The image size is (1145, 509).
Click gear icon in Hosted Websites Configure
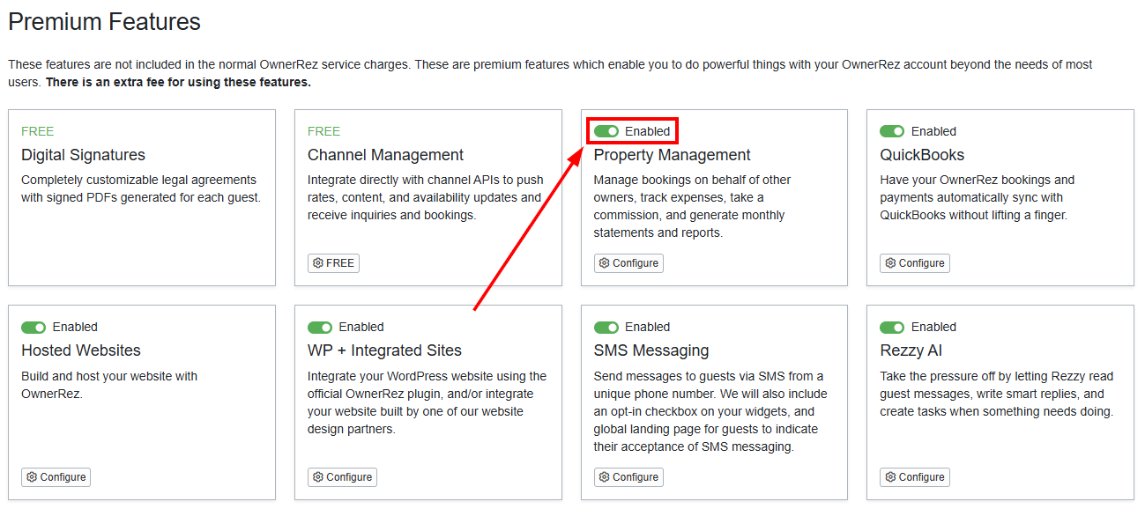[x=32, y=477]
